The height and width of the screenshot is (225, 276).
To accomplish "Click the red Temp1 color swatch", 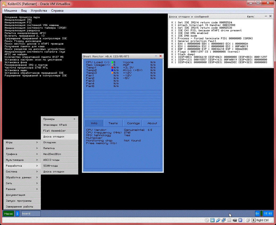I will tap(112, 68).
